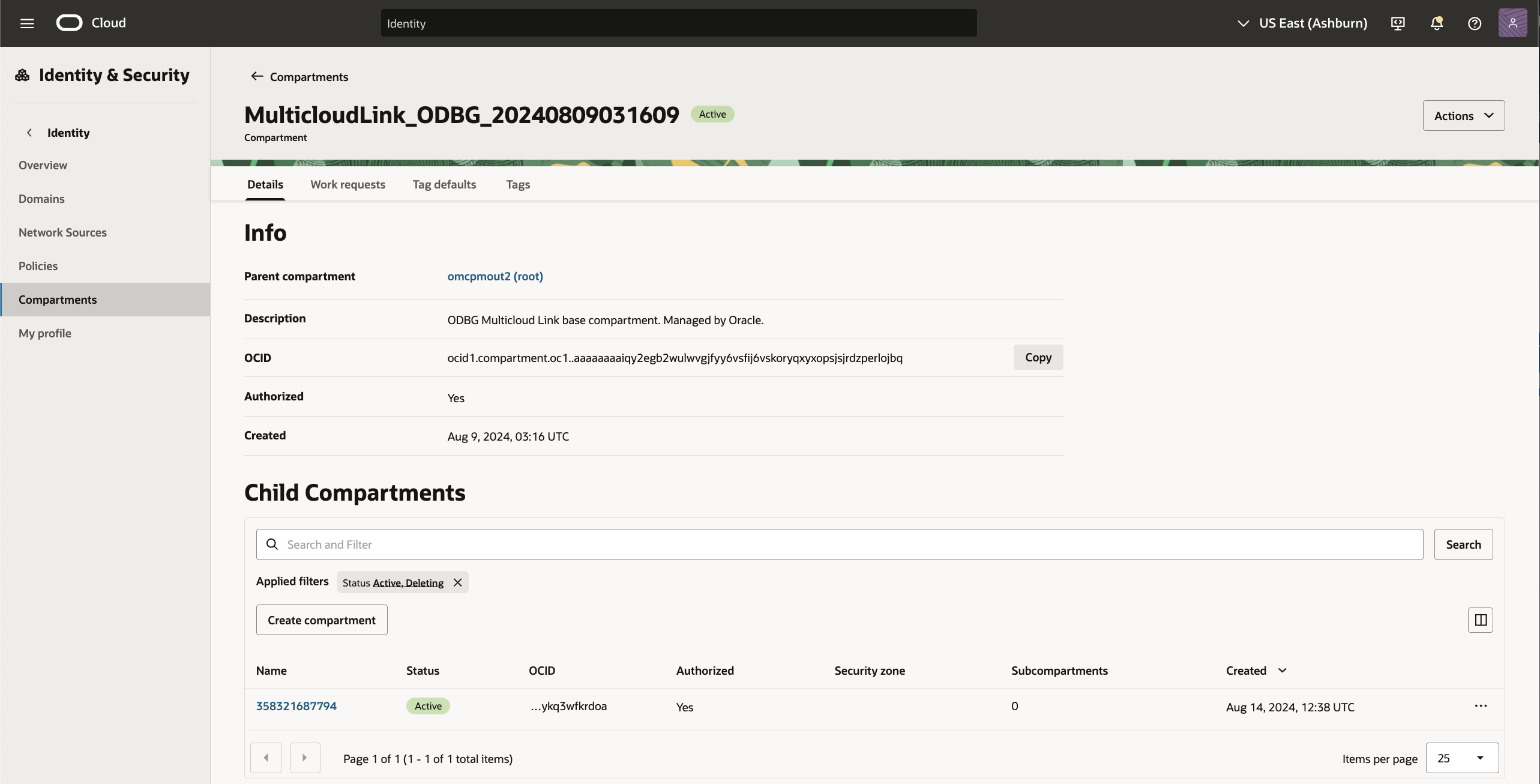Open row actions ellipsis for 358321687794
The image size is (1540, 784).
pos(1481,706)
